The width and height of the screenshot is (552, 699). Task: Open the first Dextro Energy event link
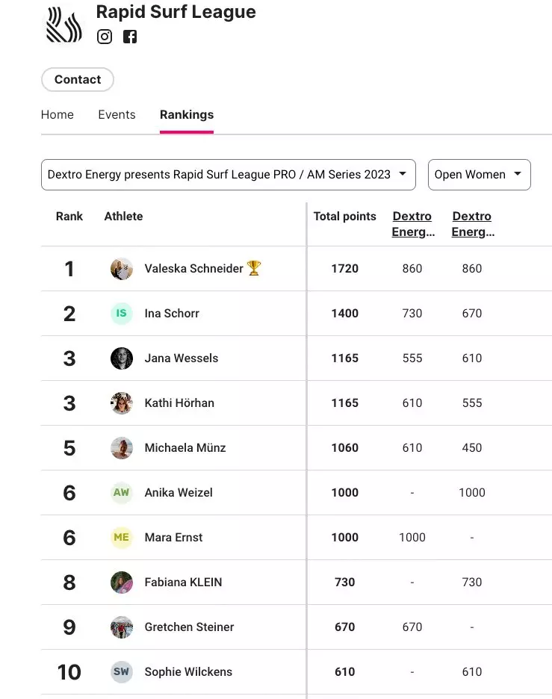pyautogui.click(x=412, y=224)
